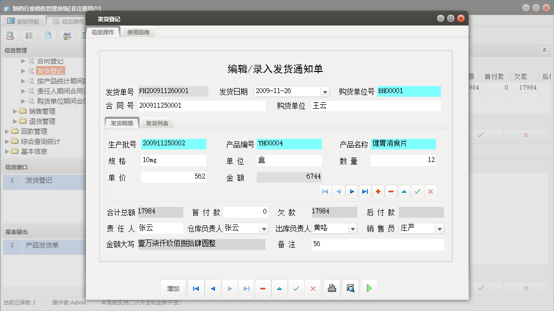This screenshot has width=554, height=311.
Task: Switch to the 发货列表 tab
Action: click(158, 122)
